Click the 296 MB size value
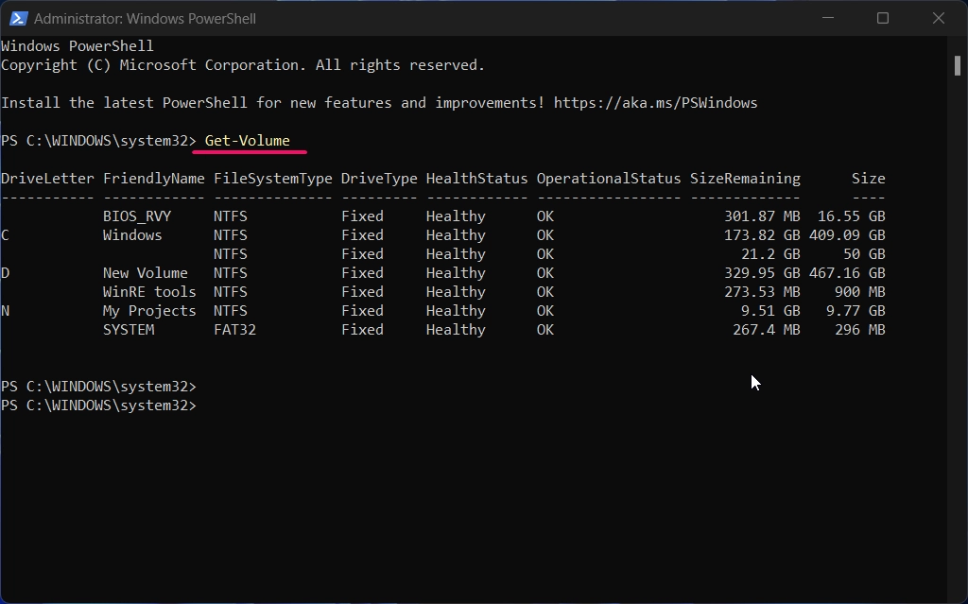Viewport: 968px width, 604px height. point(860,330)
